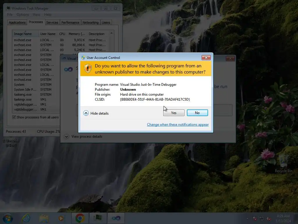
Task: Switch to Applications tab in Task Manager
Action: tap(17, 22)
